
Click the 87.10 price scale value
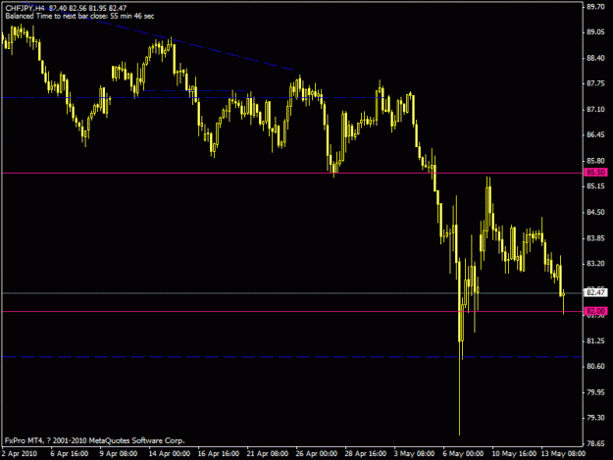(x=595, y=110)
